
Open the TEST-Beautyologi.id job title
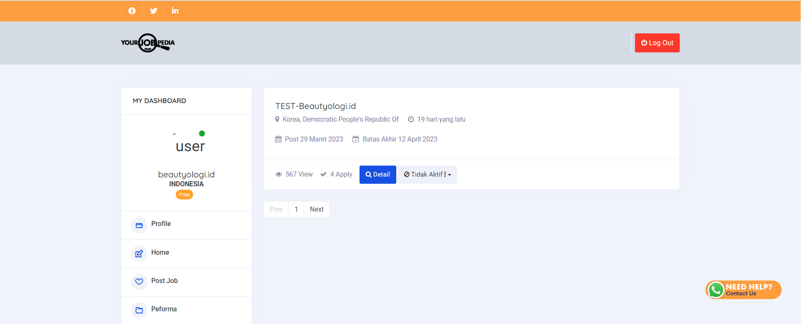[316, 106]
